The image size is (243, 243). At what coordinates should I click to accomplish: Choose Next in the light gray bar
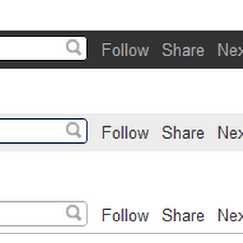pos(230,132)
